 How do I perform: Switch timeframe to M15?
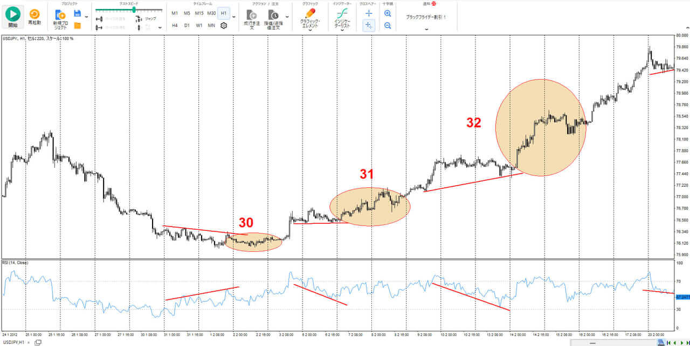point(199,13)
